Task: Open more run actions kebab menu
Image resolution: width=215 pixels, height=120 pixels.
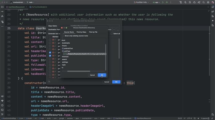Action: click(x=171, y=2)
